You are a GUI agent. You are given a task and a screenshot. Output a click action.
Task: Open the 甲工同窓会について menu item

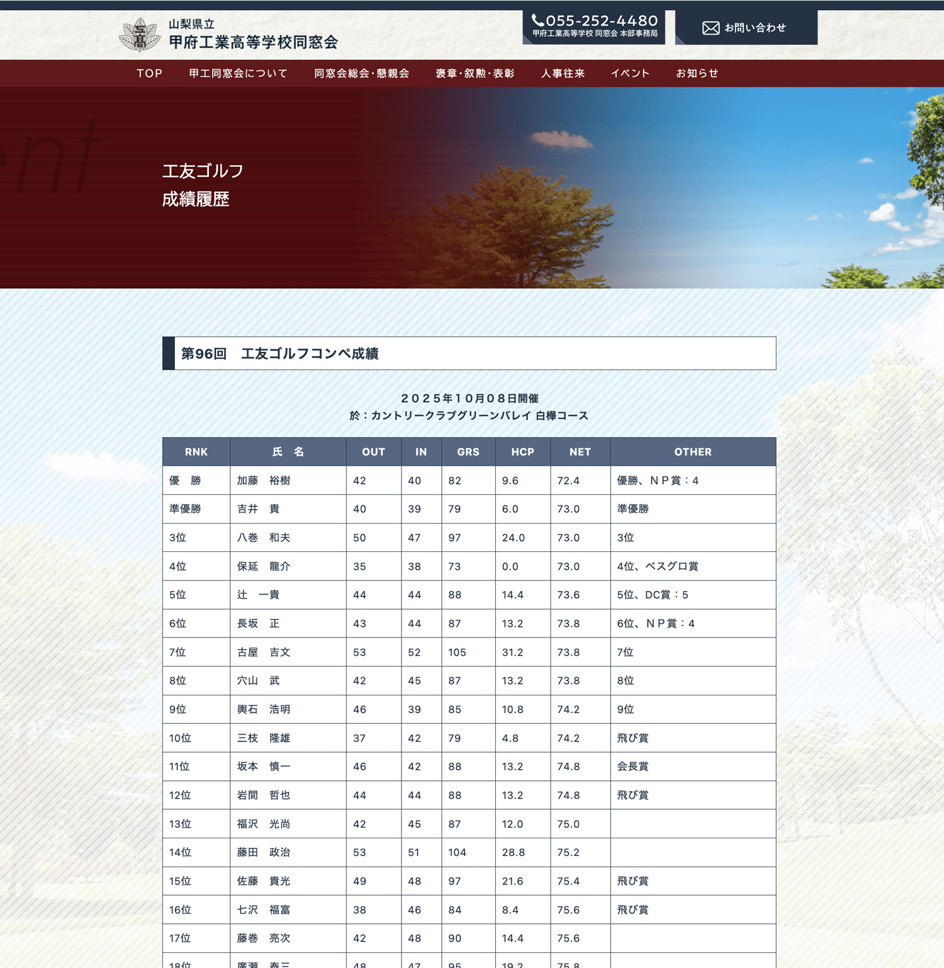239,74
